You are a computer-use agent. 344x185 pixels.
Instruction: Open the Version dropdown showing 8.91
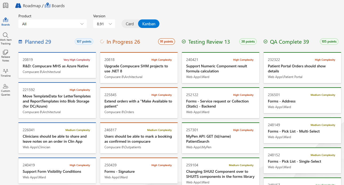(x=104, y=24)
